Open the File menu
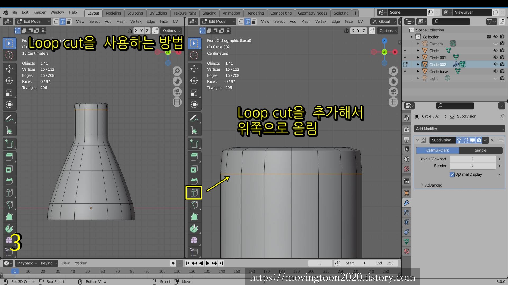 [x=14, y=12]
